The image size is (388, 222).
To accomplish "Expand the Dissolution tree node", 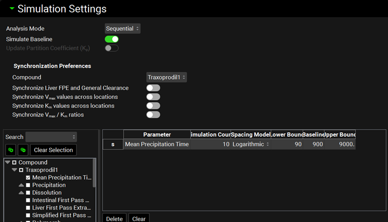I will point(21,193).
